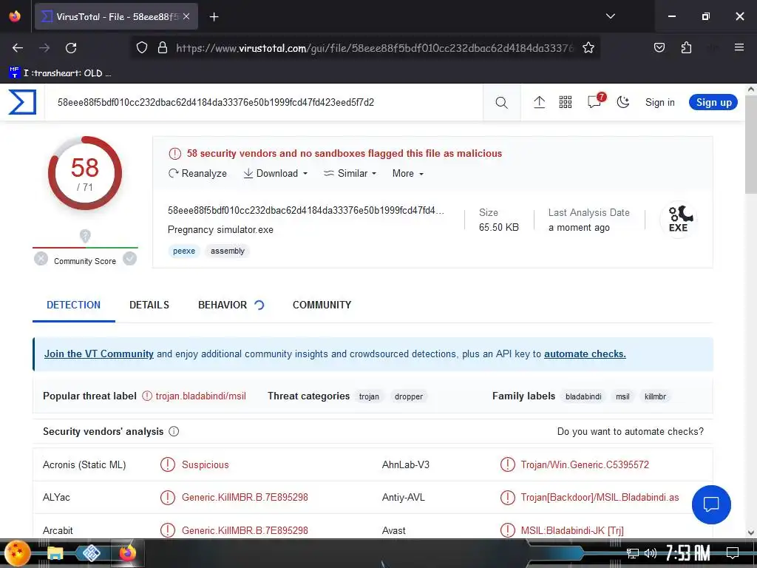Vote positive on community score (check icon)

(x=129, y=259)
